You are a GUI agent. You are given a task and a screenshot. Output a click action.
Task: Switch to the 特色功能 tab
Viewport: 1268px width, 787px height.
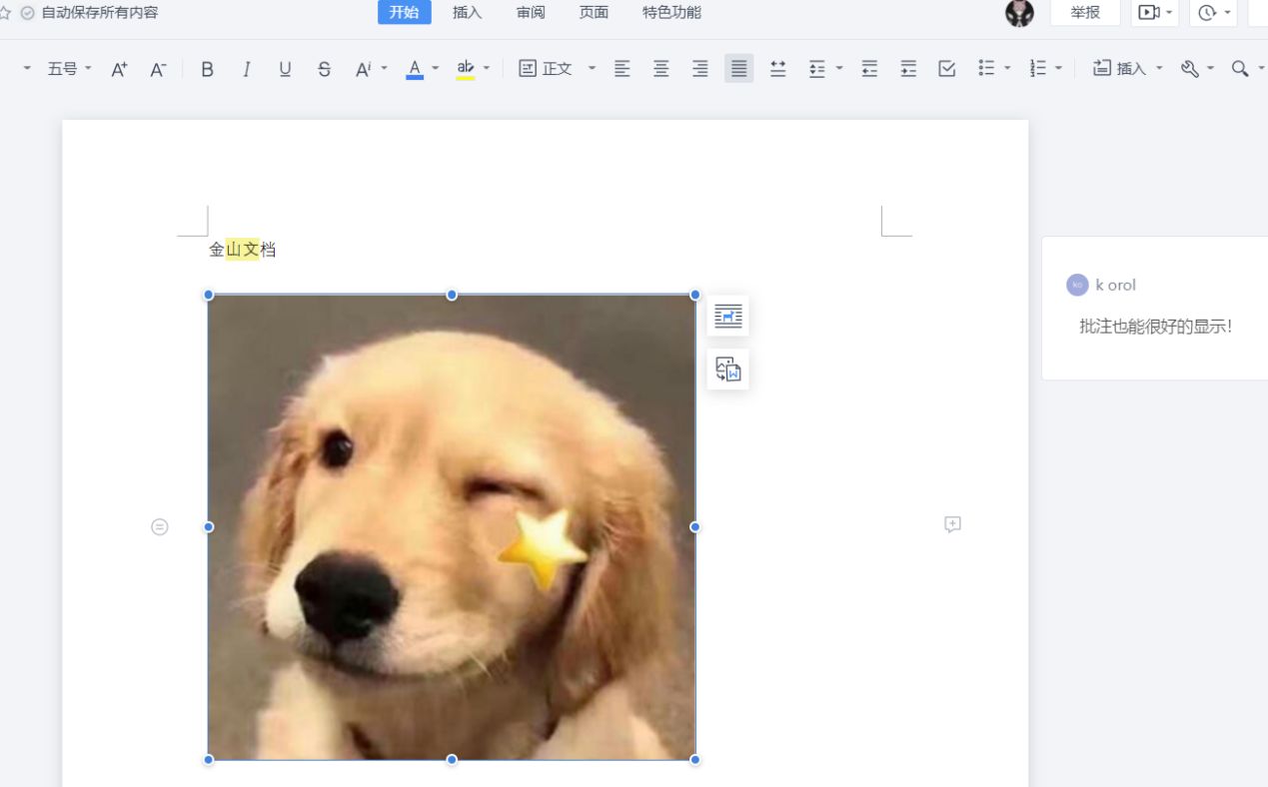pos(671,13)
